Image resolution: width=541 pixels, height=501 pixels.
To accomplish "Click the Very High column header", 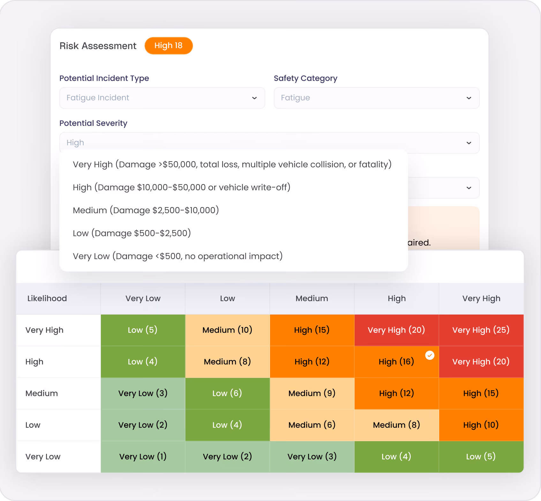I will pyautogui.click(x=481, y=299).
